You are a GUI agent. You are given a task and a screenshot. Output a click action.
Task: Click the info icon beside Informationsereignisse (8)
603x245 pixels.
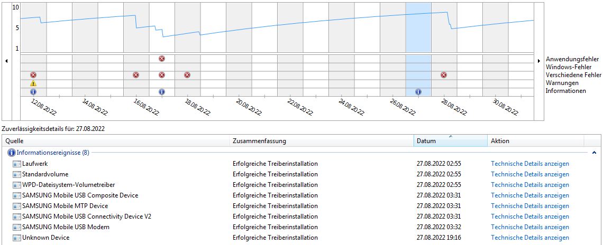[x=12, y=153]
